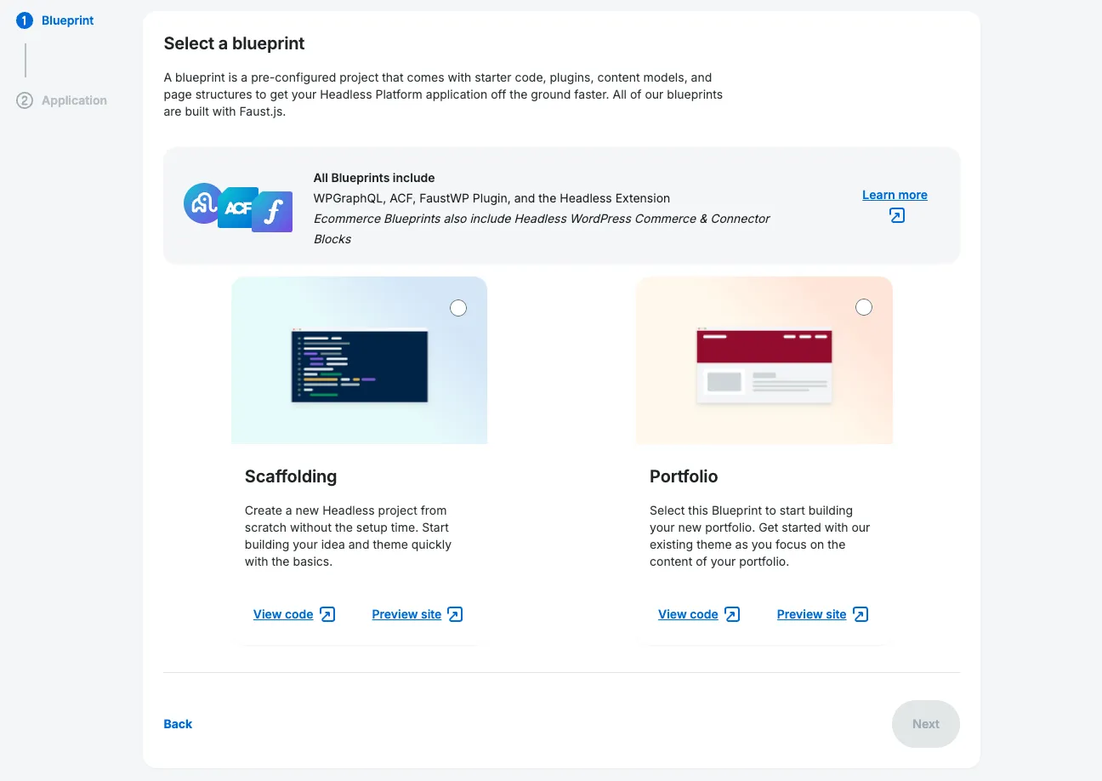Viewport: 1102px width, 781px height.
Task: Jump to the Application step
Action: pyautogui.click(x=74, y=100)
